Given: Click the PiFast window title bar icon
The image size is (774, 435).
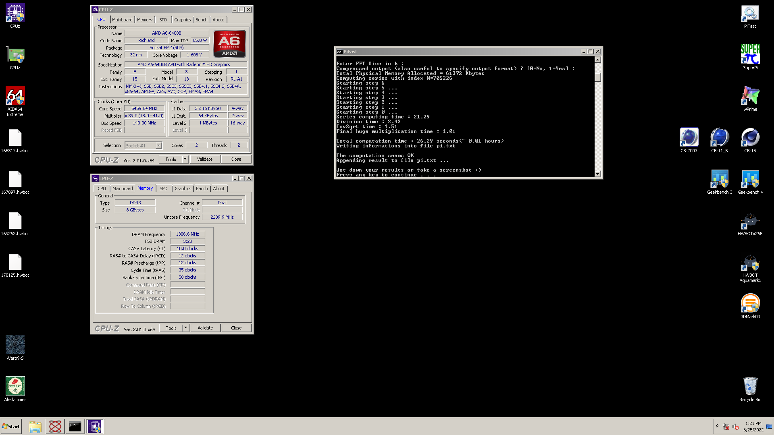Looking at the screenshot, I should (340, 52).
